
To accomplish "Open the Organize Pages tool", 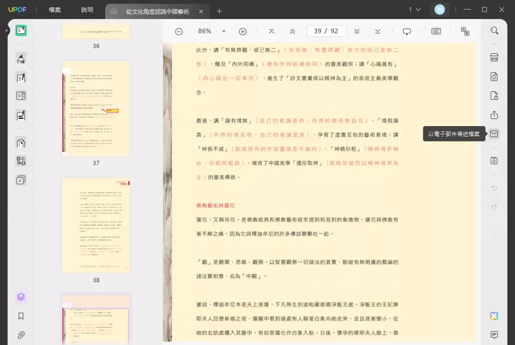I will 21,143.
